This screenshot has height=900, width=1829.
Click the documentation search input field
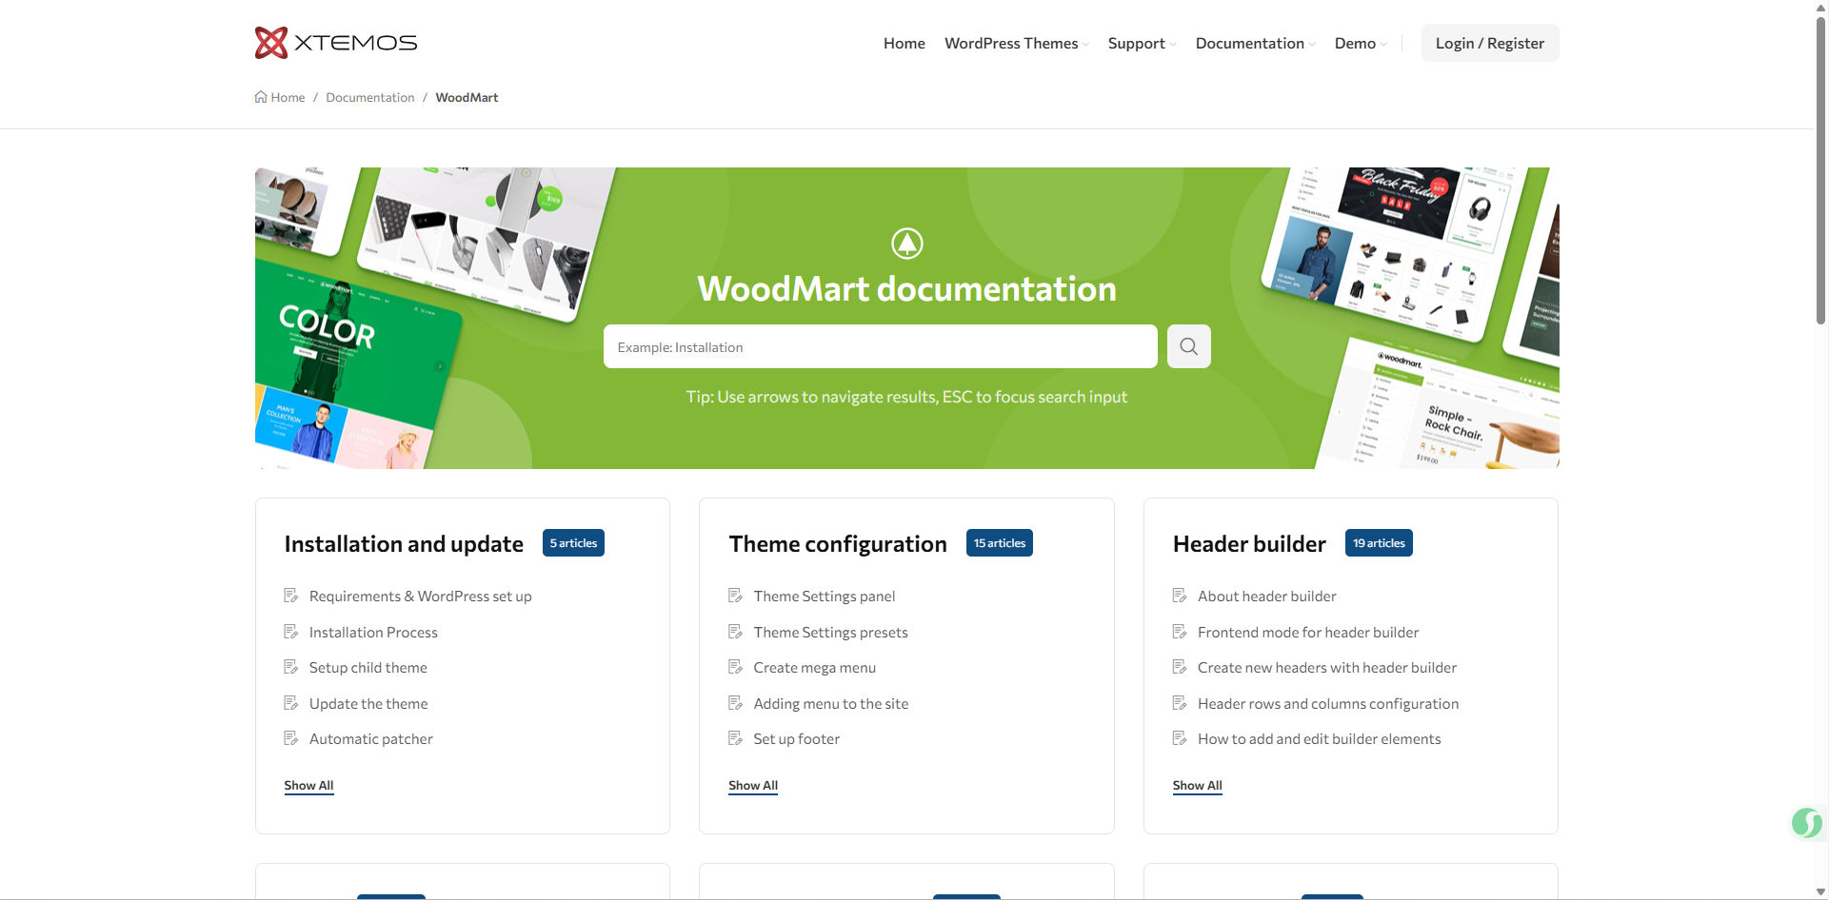[880, 346]
